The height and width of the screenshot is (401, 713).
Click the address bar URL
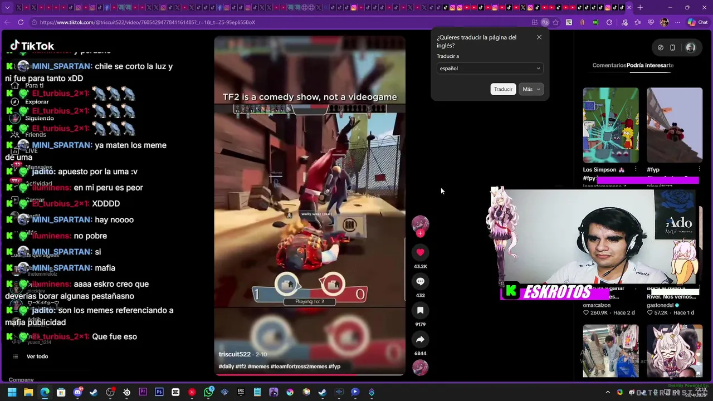[x=148, y=22]
